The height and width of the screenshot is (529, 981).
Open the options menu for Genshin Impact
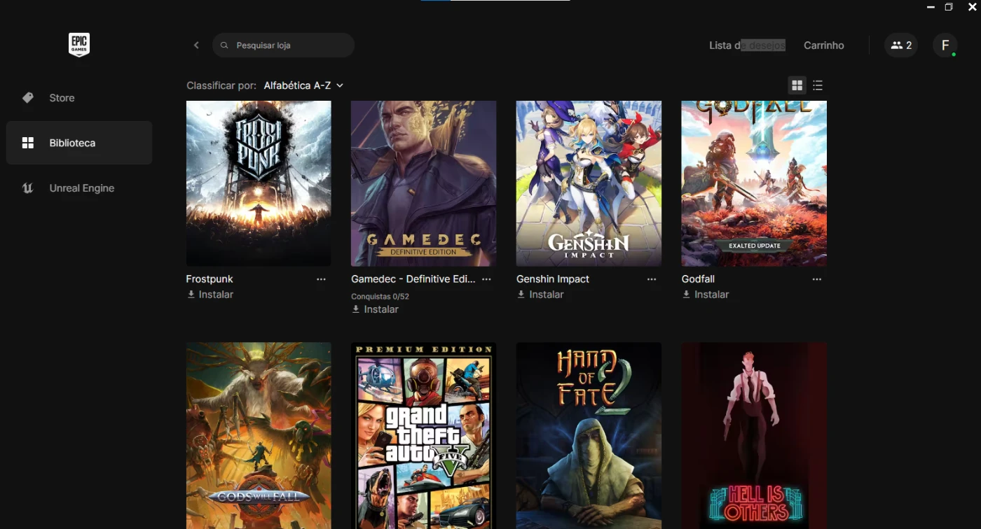pos(652,279)
